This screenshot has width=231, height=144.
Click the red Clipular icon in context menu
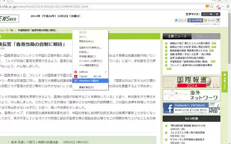tap(75, 76)
